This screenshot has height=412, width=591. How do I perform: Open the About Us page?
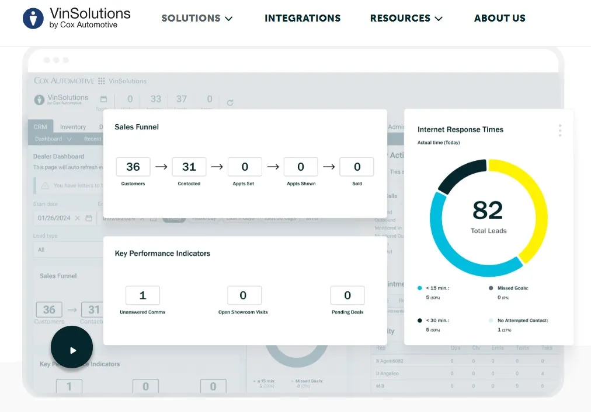tap(499, 18)
